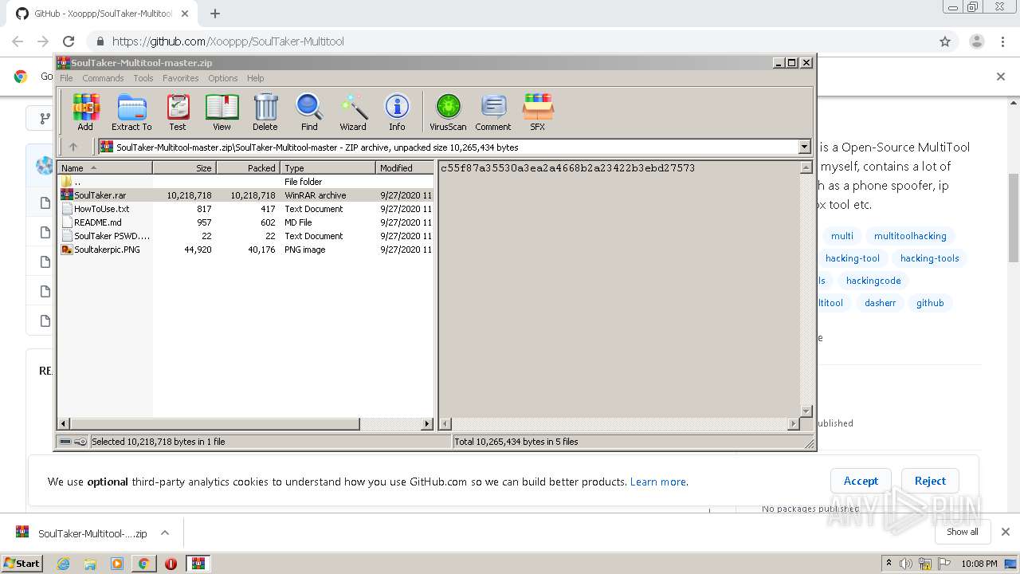Open the Tools menu
Screen dimensions: 1020x574
point(143,78)
